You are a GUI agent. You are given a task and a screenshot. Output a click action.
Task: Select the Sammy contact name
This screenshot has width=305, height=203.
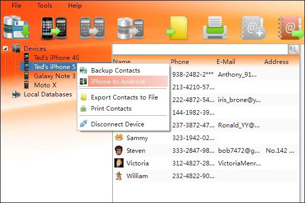tap(137, 138)
